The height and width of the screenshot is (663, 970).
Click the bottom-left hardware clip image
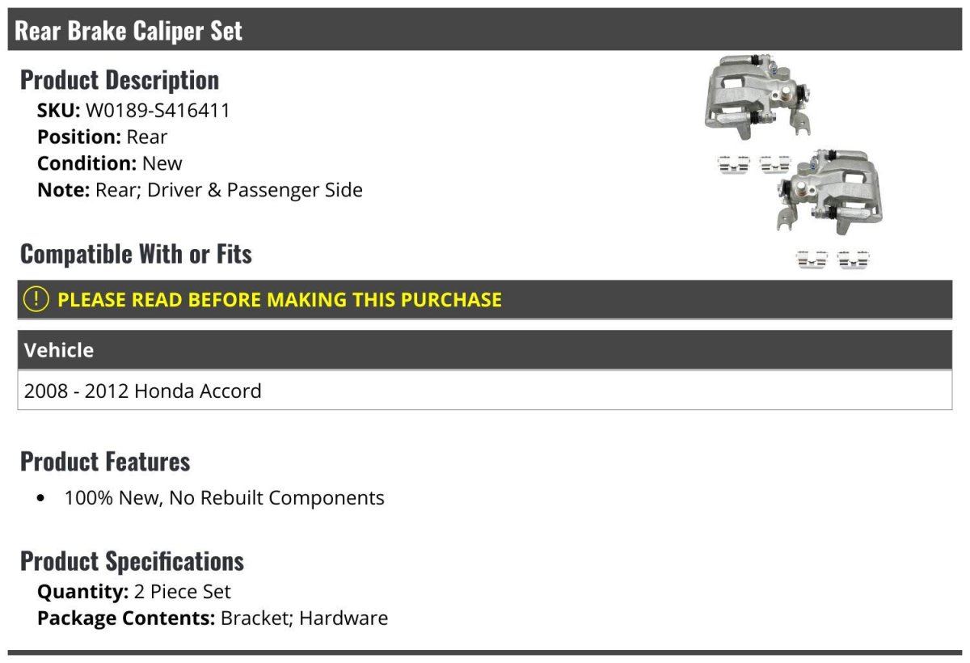pos(812,260)
